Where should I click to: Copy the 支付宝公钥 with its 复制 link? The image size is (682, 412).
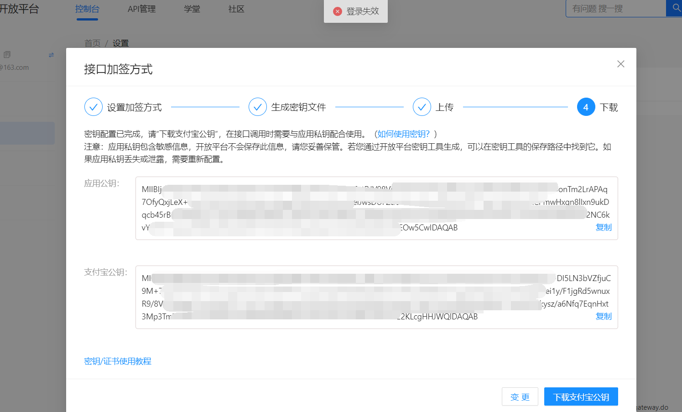pos(603,316)
